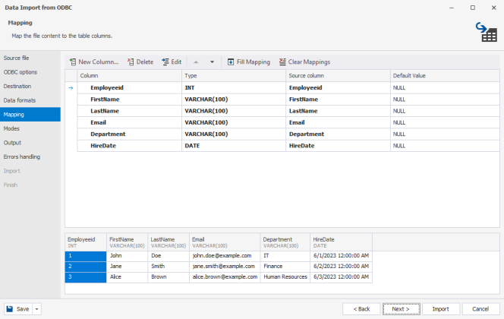
Task: Open Edit for the selected column
Action: click(171, 62)
